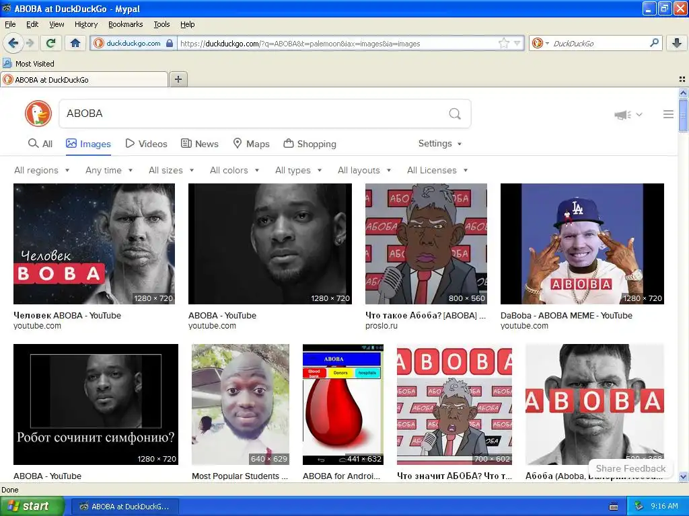
Task: Open the downloads arrow button in toolbar
Action: 677,43
